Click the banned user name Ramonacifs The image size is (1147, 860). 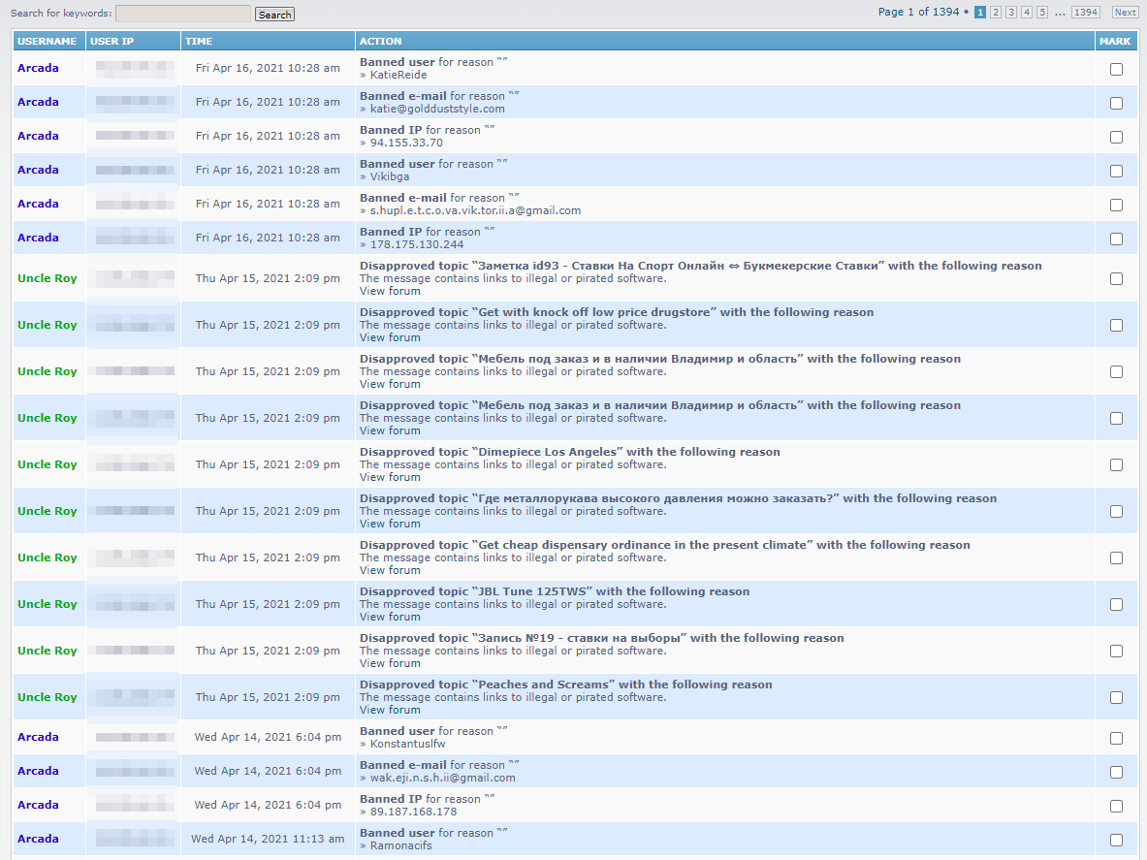pyautogui.click(x=400, y=845)
